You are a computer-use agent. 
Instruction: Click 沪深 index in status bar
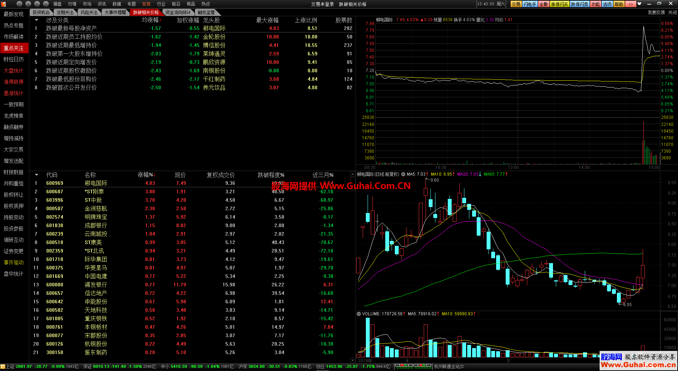275,367
